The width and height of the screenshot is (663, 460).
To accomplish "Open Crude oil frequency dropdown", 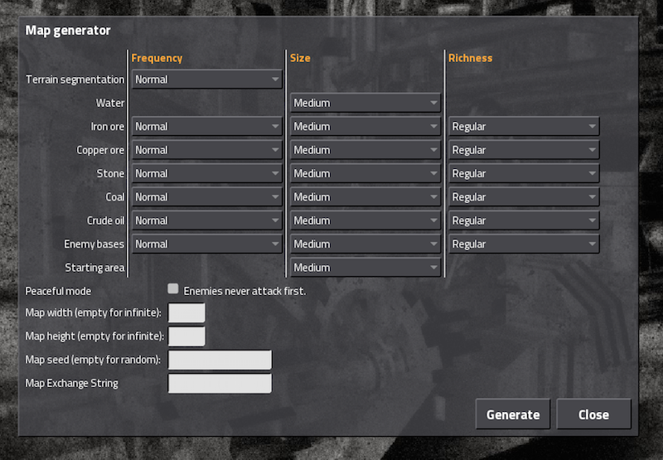I will [x=206, y=220].
